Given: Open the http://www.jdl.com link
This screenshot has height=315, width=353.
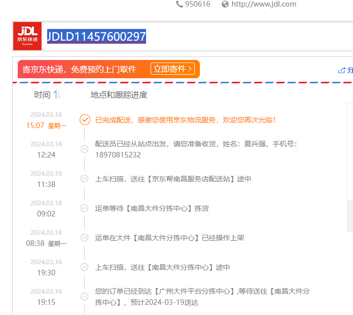Looking at the screenshot, I should 264,4.
